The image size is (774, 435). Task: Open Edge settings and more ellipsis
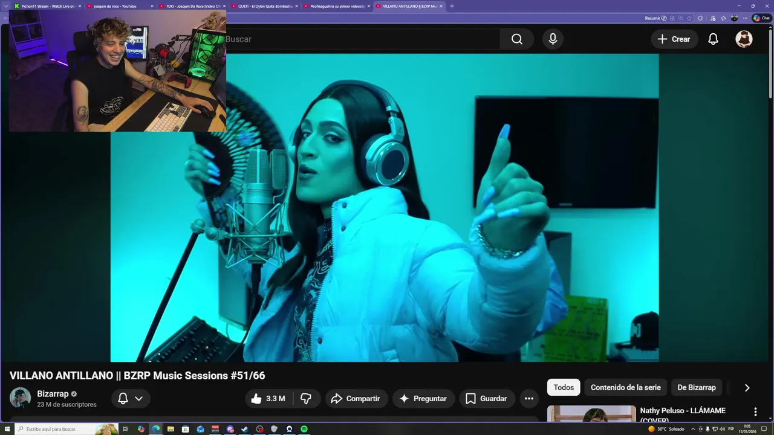click(x=745, y=18)
